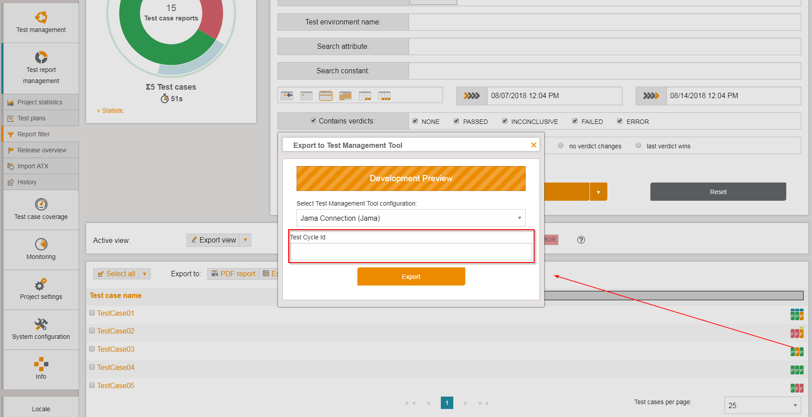This screenshot has width=812, height=417.
Task: Uncheck the PASSED verdict checkbox
Action: (456, 121)
